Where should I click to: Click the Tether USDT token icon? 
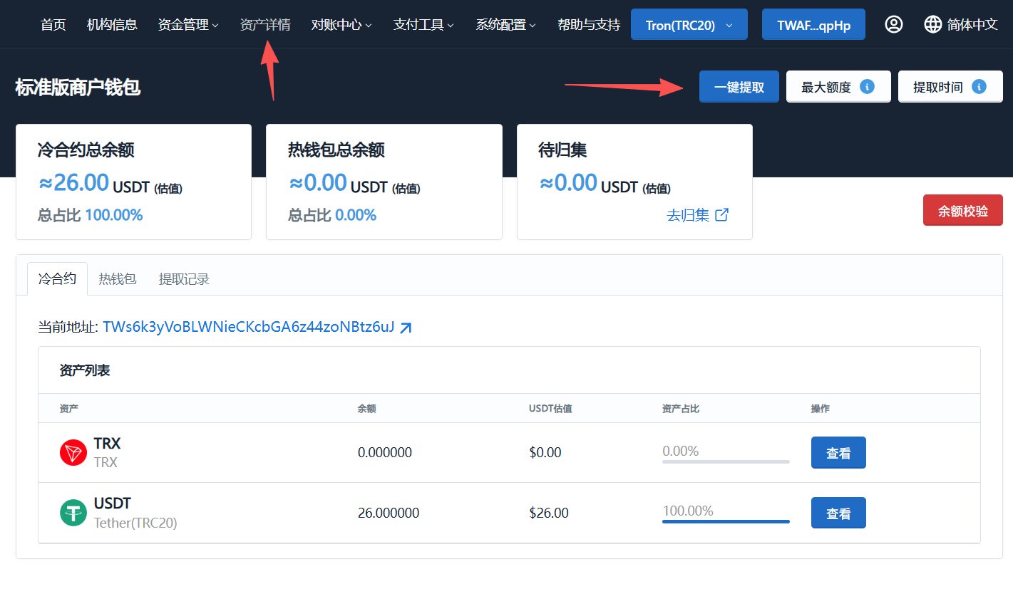pyautogui.click(x=72, y=513)
